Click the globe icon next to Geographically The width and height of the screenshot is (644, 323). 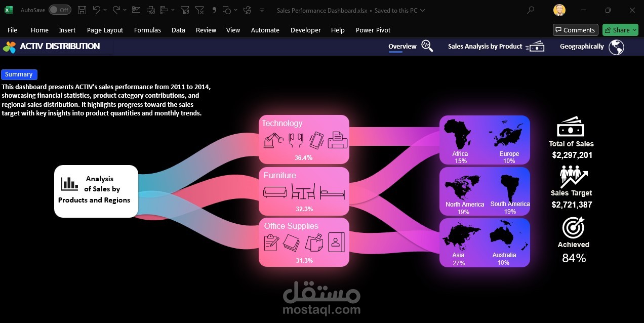[x=616, y=47]
